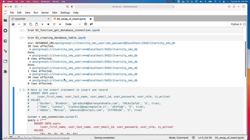
Task: Open the File menu in JupyterLab
Action: point(12,12)
